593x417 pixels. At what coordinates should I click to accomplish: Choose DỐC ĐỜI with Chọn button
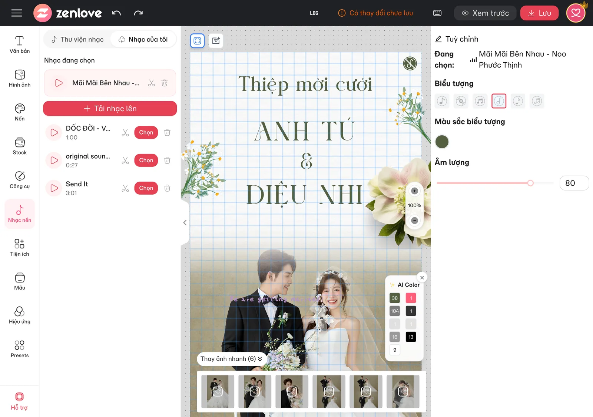[146, 132]
